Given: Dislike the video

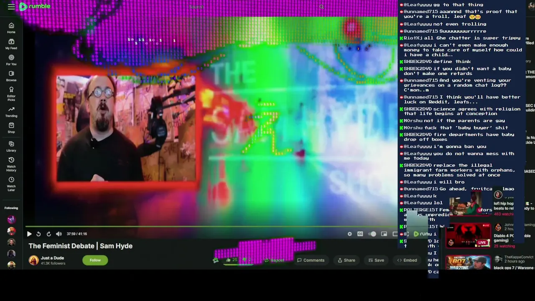Looking at the screenshot, I should click(247, 260).
